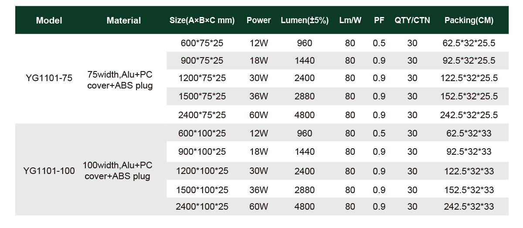Click the 100width,Alu+PC cover+ABS plug material cell
523x228 pixels.
[x=117, y=171]
